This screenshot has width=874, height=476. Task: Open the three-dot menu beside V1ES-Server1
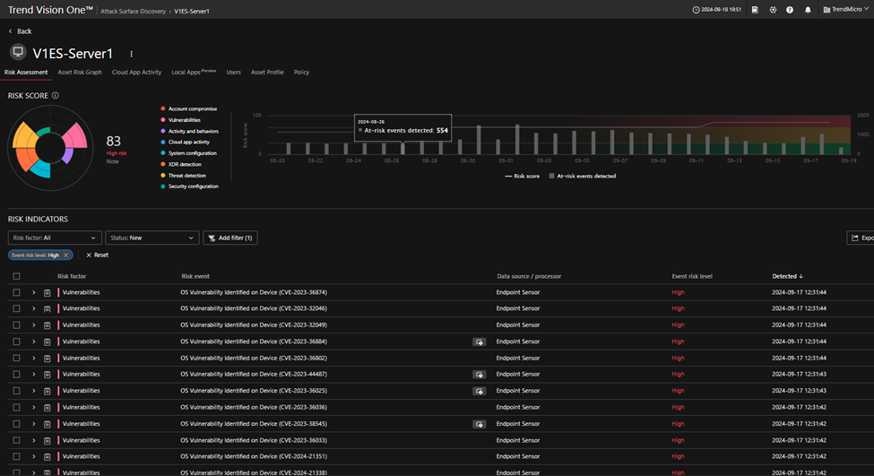tap(132, 54)
